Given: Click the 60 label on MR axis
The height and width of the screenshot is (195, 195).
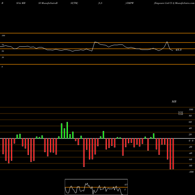Looking at the screenshot, I should pos(190,122).
